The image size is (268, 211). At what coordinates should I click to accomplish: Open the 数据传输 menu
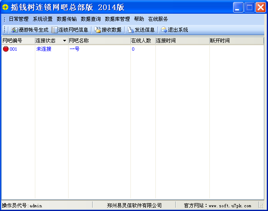tap(66, 19)
